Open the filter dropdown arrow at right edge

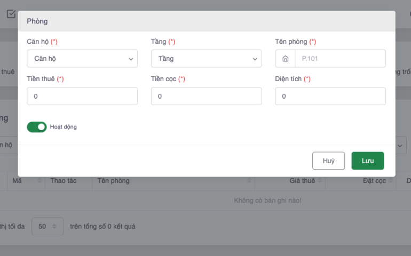(x=400, y=145)
